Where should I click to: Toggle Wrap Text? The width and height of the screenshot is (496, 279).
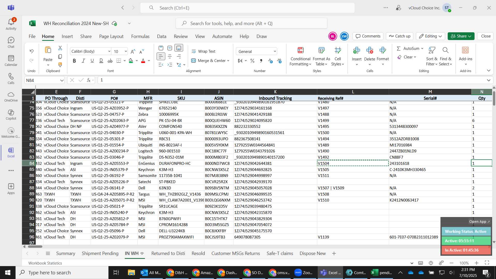(204, 51)
